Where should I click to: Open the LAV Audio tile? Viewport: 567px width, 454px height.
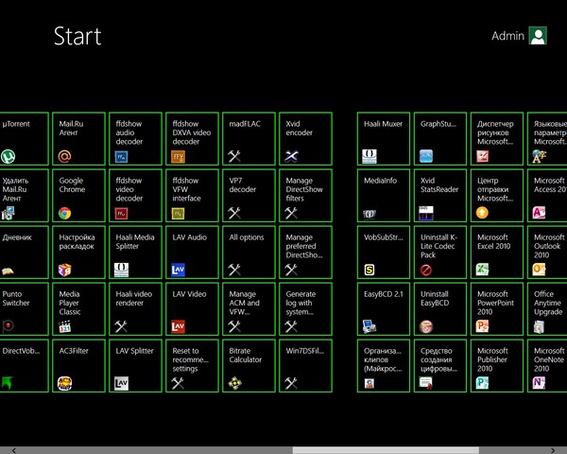(x=193, y=253)
